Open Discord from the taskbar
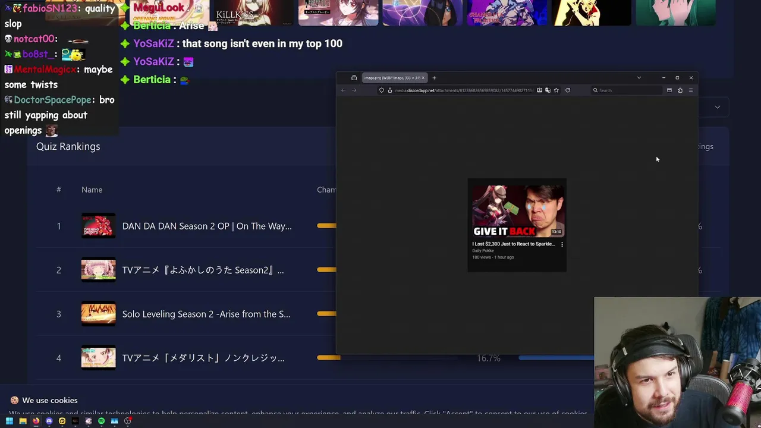Viewport: 761px width, 428px height. [49, 421]
